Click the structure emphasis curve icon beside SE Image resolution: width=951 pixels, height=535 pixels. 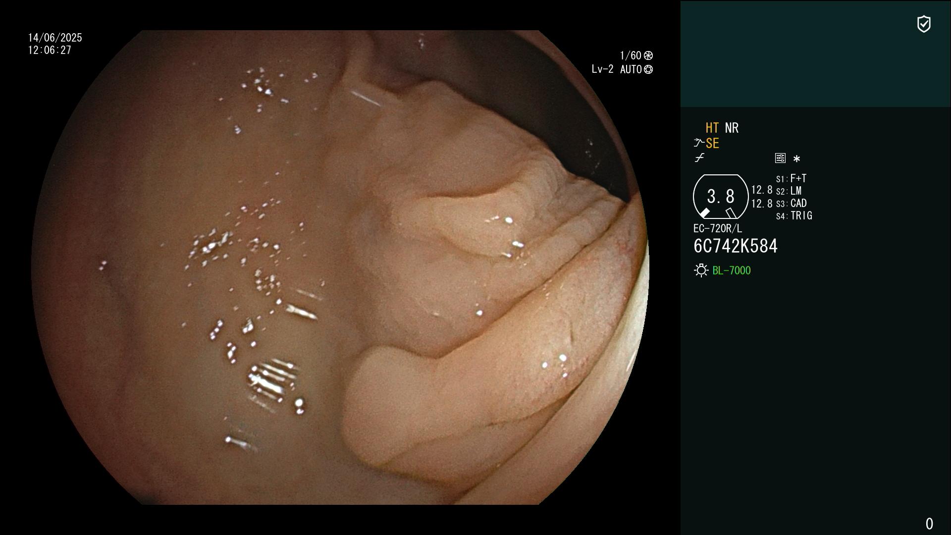pyautogui.click(x=698, y=143)
